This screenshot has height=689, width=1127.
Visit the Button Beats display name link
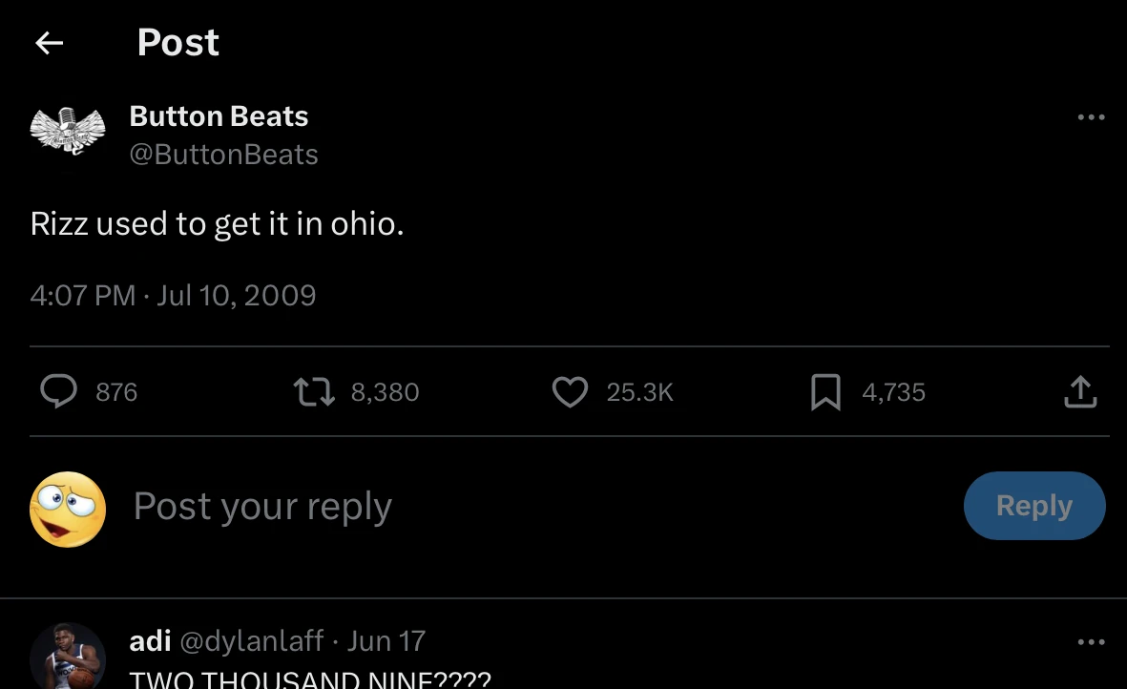219,116
